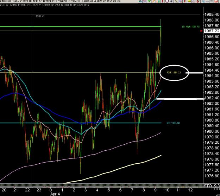Click the hour 23 label on time axis
This screenshot has width=220, height=196.
(39, 190)
